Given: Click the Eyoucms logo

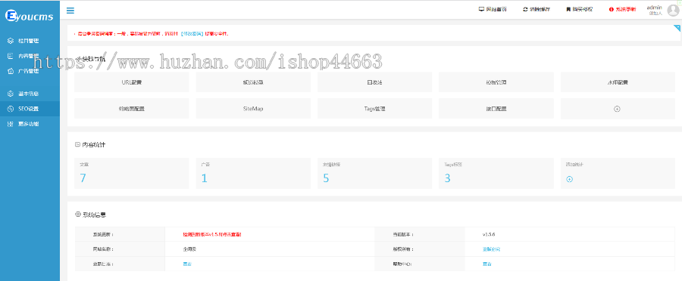Looking at the screenshot, I should click(x=29, y=16).
